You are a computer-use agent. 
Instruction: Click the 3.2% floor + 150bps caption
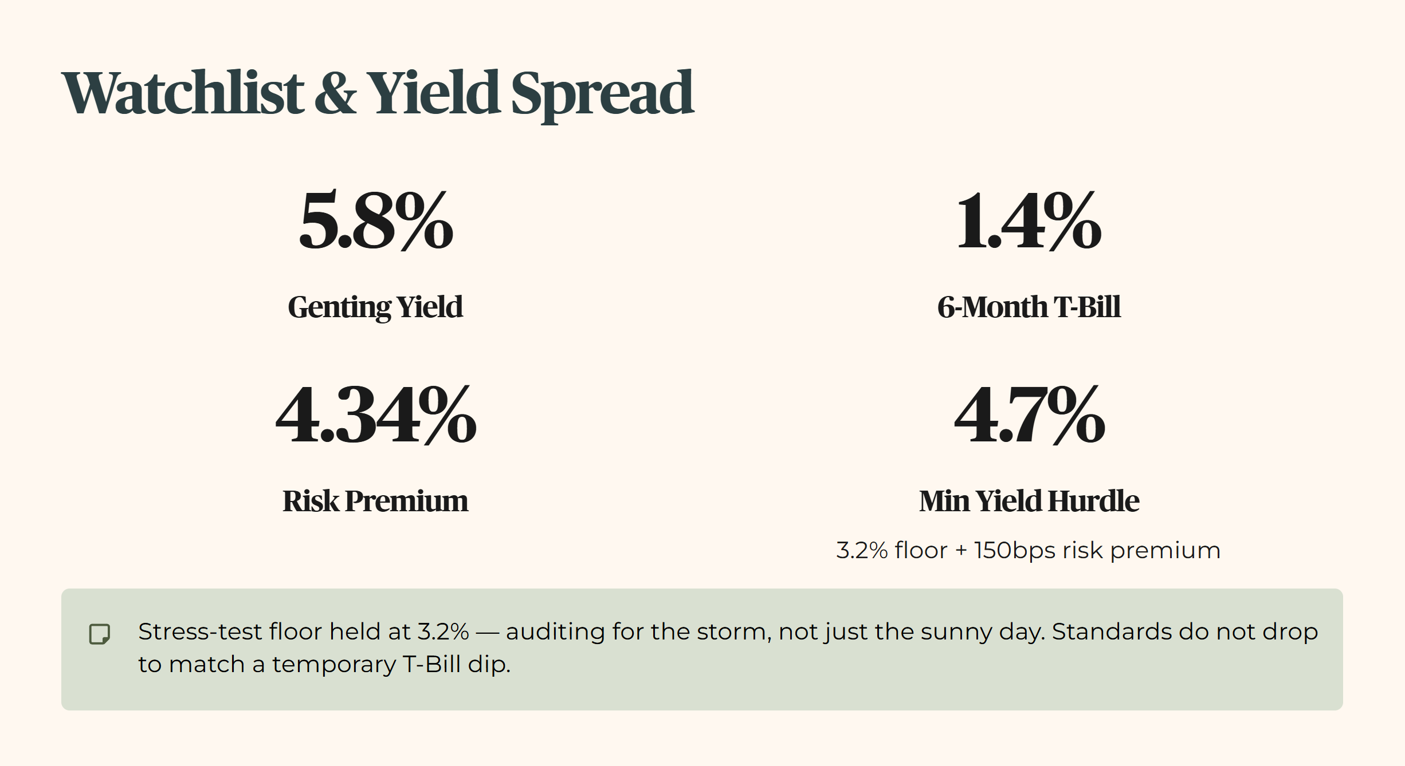[x=1029, y=550]
